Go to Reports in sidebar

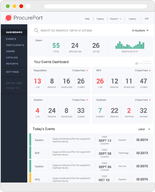(x=12, y=64)
